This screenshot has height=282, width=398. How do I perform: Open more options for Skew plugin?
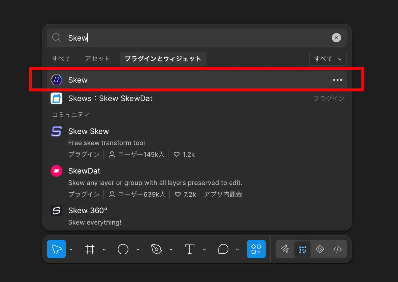pos(337,80)
